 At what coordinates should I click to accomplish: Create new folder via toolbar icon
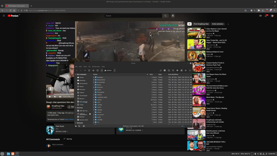[x=169, y=70]
